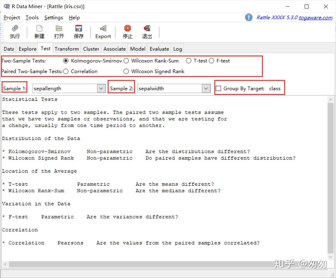Click the horizontal scrollbar left arrow
336x278 pixels.
coord(5,264)
